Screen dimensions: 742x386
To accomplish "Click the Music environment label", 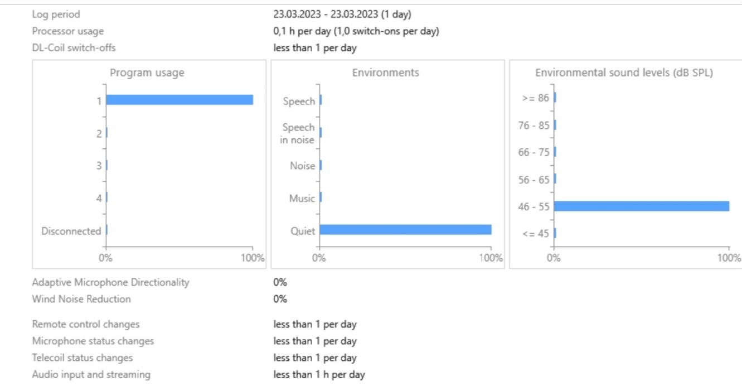I will coord(302,199).
